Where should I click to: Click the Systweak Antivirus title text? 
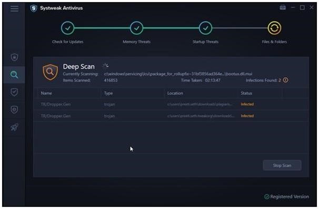pos(61,8)
